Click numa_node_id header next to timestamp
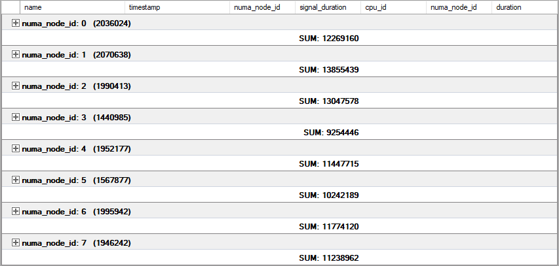Image resolution: width=559 pixels, height=266 pixels. coord(261,7)
